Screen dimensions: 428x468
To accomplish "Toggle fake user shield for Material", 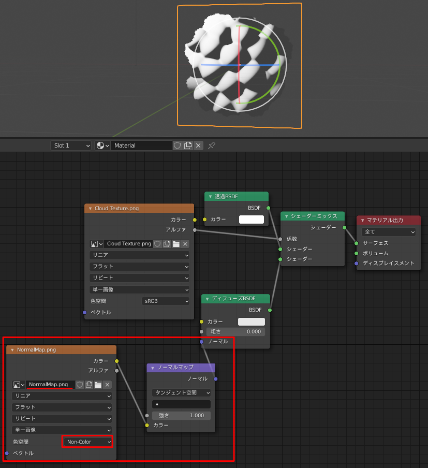I will [x=178, y=145].
